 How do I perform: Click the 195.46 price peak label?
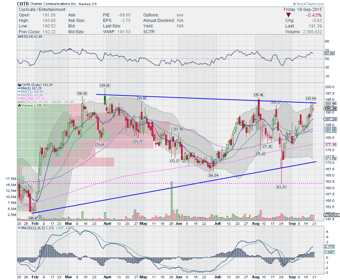pos(259,95)
